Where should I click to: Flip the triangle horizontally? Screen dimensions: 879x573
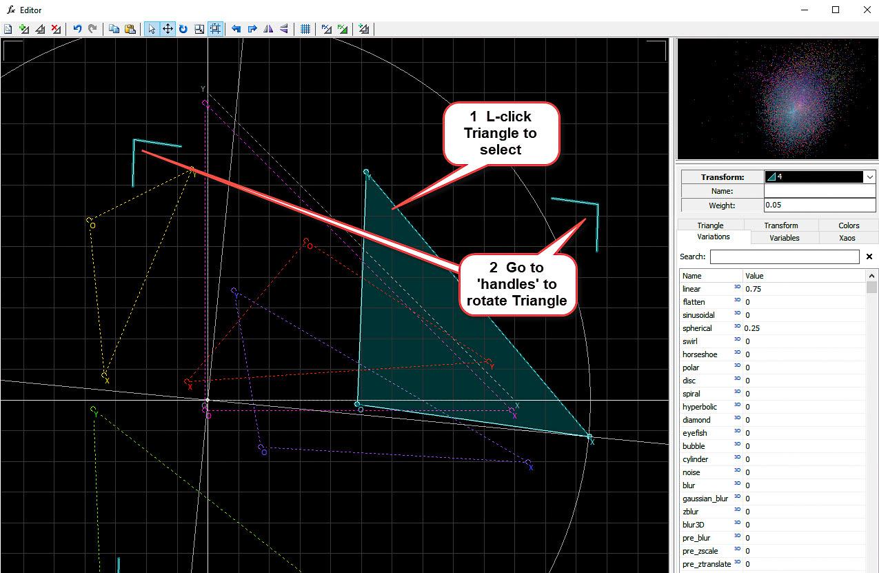coord(268,29)
